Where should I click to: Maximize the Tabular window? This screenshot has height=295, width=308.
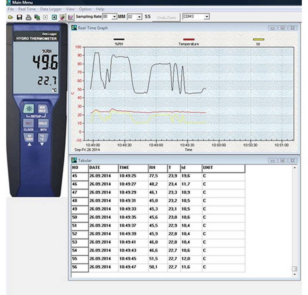pos(283,161)
